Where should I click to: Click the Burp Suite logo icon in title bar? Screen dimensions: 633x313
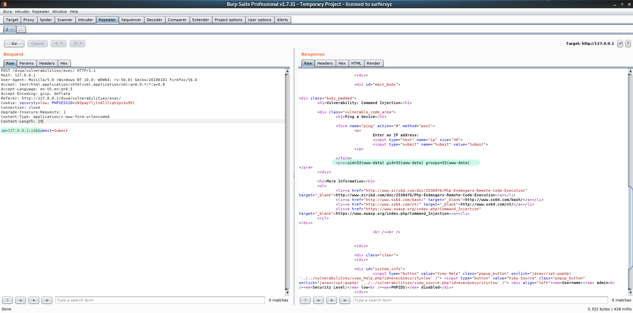coord(5,4)
